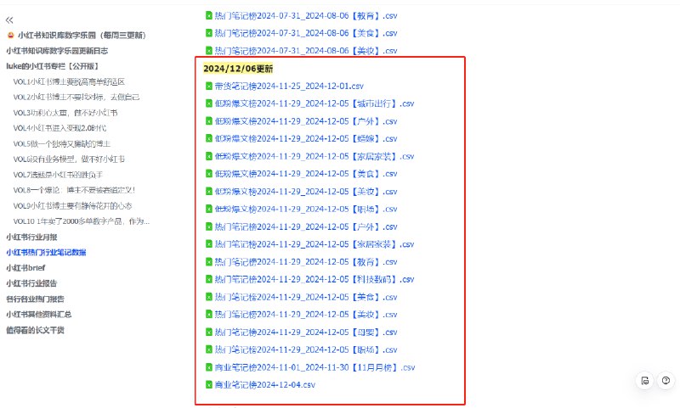Open VOL9 article in sidebar

click(x=72, y=206)
